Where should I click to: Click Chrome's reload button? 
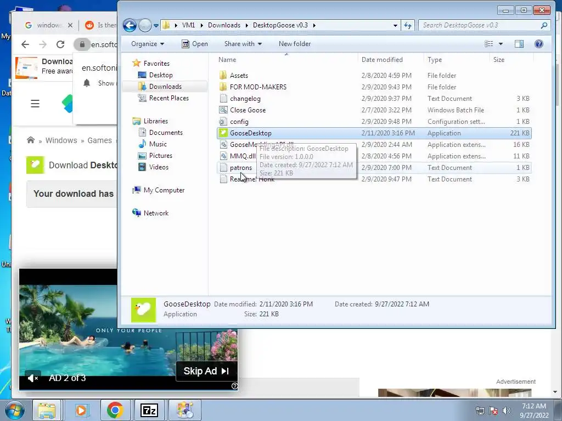click(60, 44)
